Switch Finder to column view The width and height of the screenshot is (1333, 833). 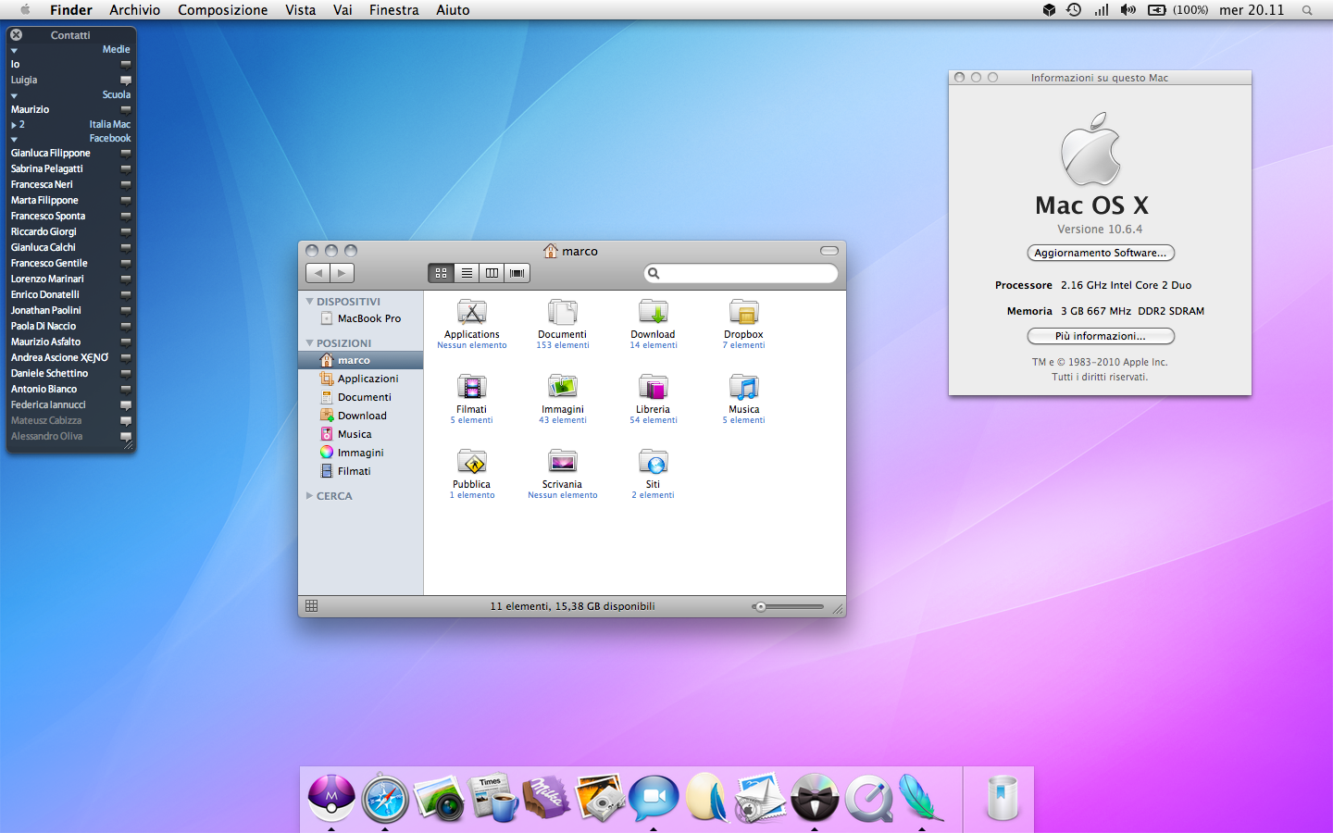point(492,273)
